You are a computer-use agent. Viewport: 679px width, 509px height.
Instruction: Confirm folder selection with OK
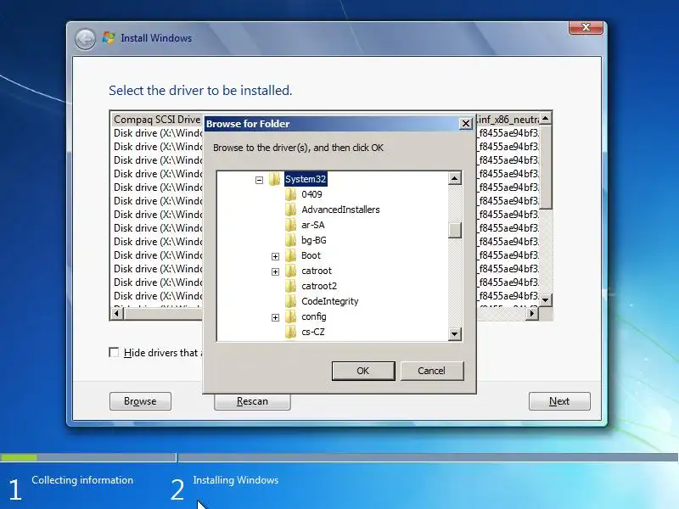[363, 371]
